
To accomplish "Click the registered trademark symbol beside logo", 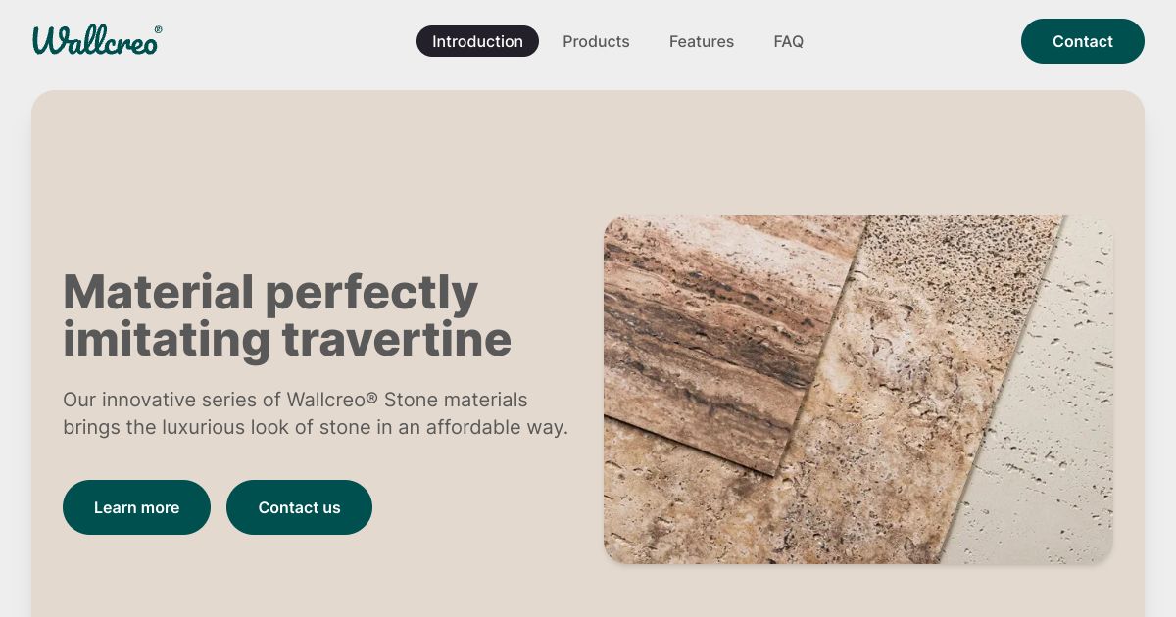I will pos(158,29).
